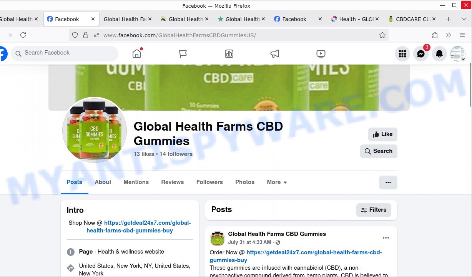The image size is (472, 277).
Task: Maximize the Firefox window
Action: tap(454, 5)
